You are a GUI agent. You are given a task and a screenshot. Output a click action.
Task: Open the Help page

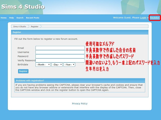pyautogui.click(x=11, y=18)
